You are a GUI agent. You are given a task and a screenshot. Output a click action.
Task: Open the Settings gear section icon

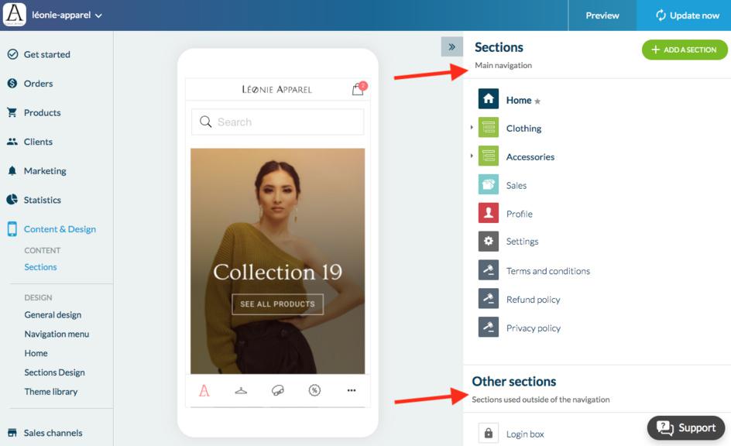(x=488, y=241)
